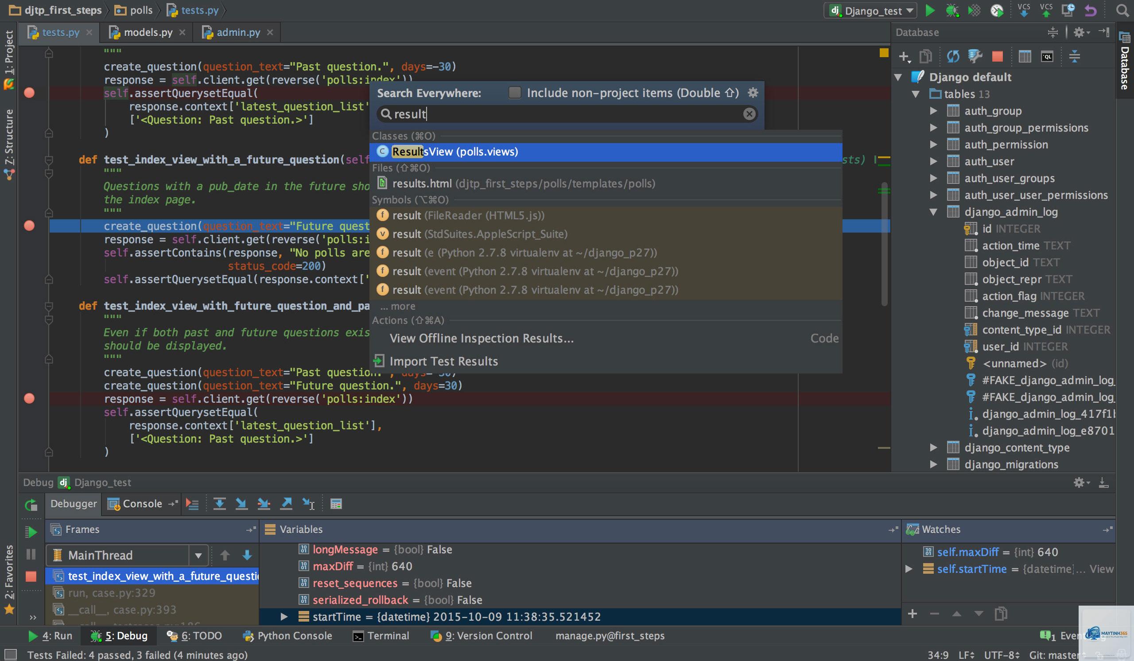Expand the django_migrations table
Screen dimensions: 1134x661
pyautogui.click(x=934, y=464)
